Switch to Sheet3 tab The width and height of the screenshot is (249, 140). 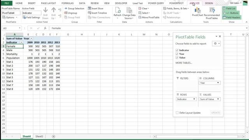tap(39, 136)
